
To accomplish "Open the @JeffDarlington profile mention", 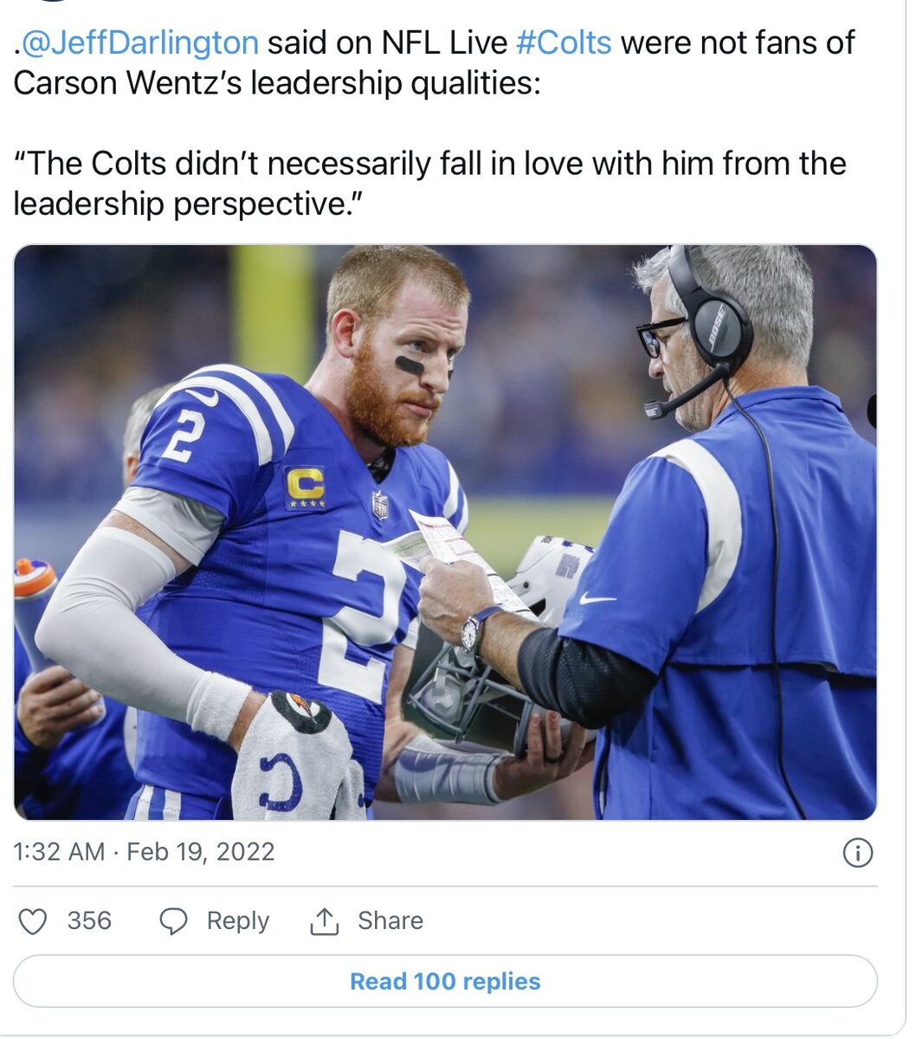I will 139,42.
